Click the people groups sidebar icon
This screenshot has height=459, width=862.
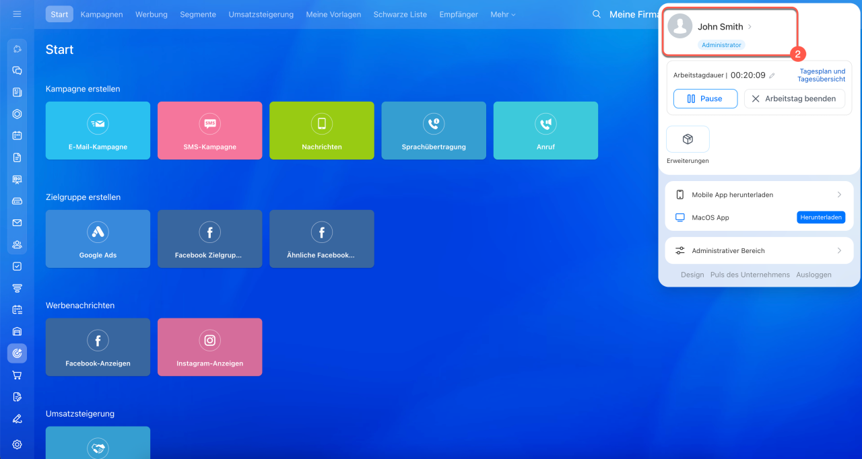[18, 244]
